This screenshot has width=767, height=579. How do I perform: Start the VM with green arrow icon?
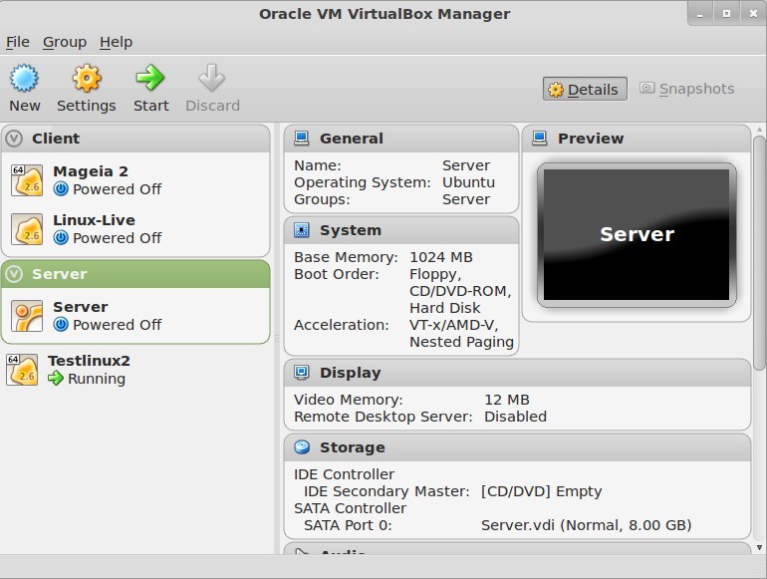(150, 78)
